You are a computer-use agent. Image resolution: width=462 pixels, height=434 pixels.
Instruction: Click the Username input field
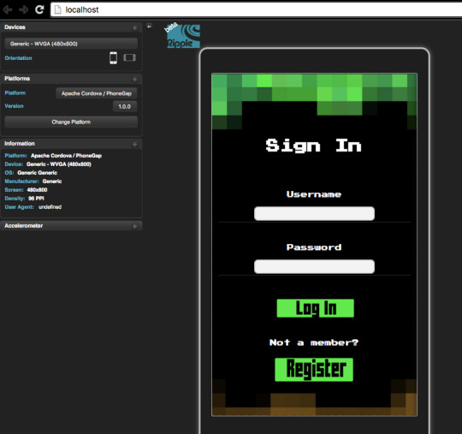[314, 213]
